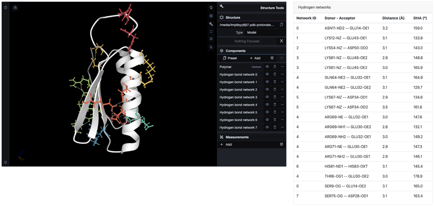Screen dimensions: 434x206
Task: Click the DHA angle value 178.9
Action: (x=418, y=176)
